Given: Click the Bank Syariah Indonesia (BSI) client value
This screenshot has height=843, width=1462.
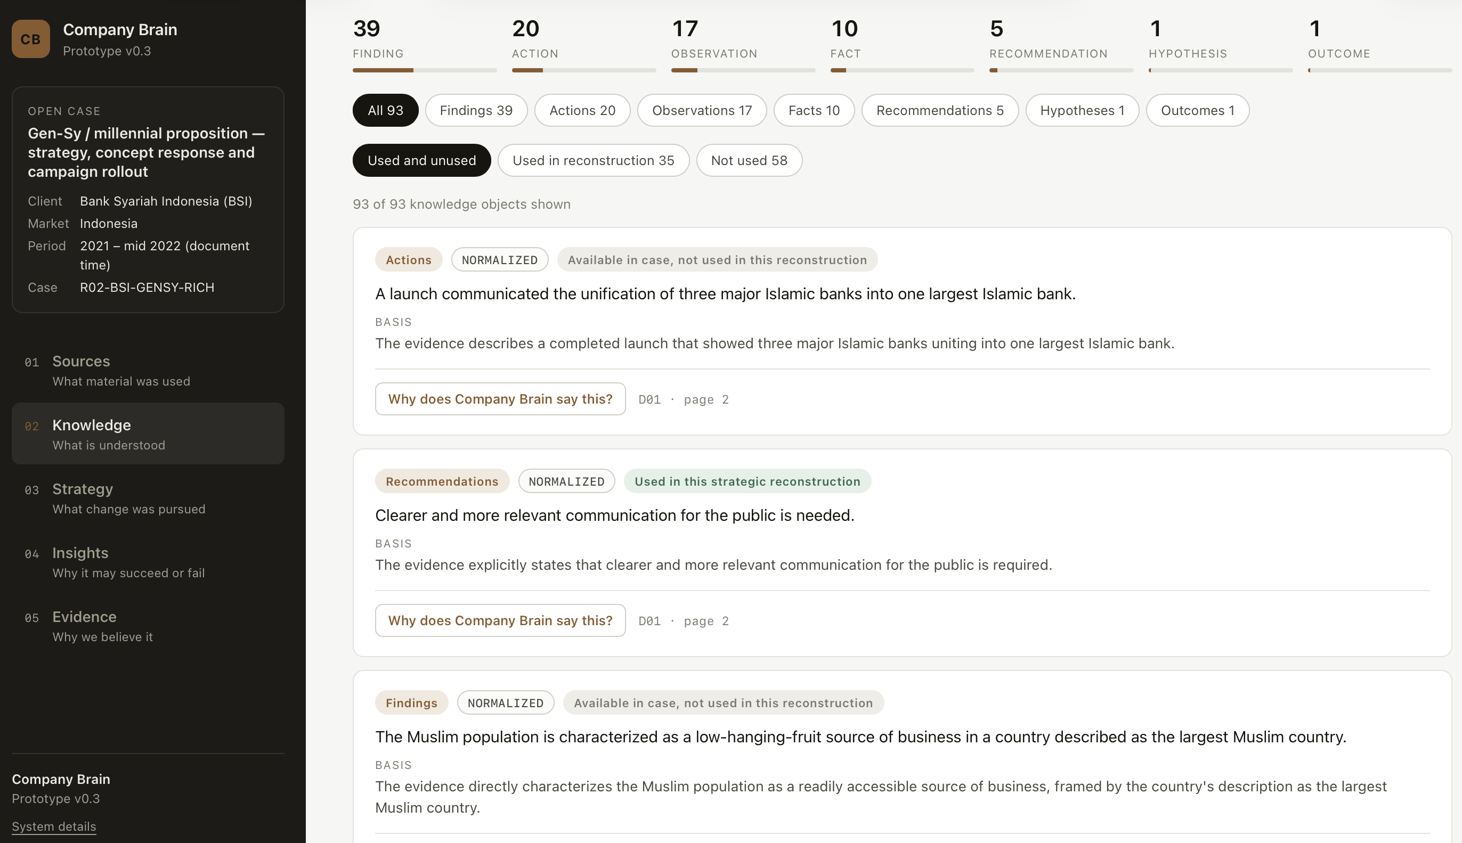Looking at the screenshot, I should [x=166, y=201].
